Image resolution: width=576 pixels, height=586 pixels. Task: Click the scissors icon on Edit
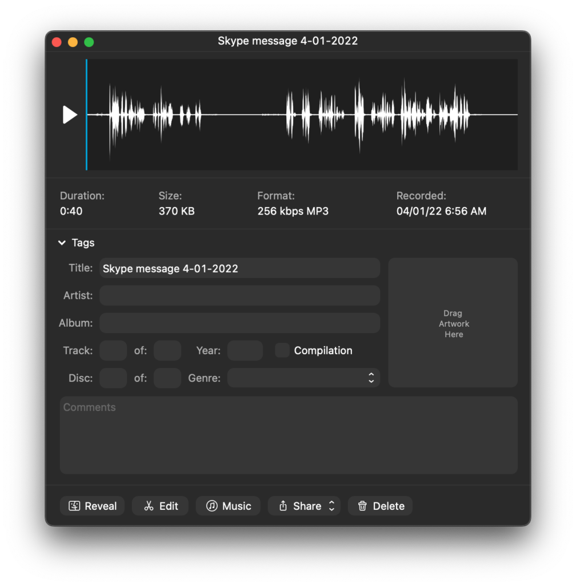point(149,506)
